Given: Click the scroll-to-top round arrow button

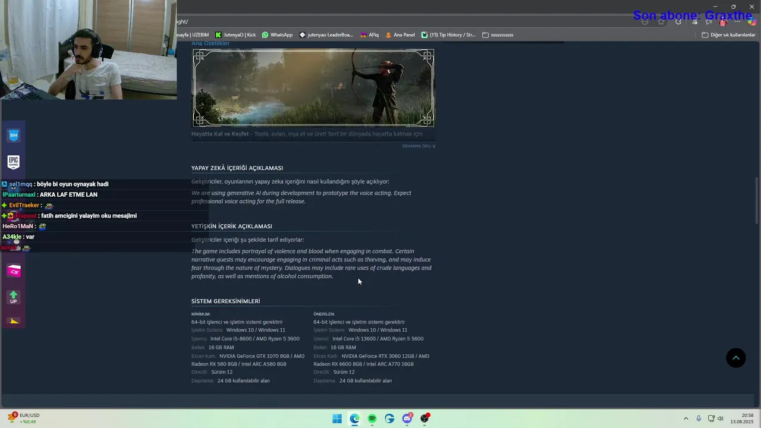Looking at the screenshot, I should pyautogui.click(x=735, y=358).
